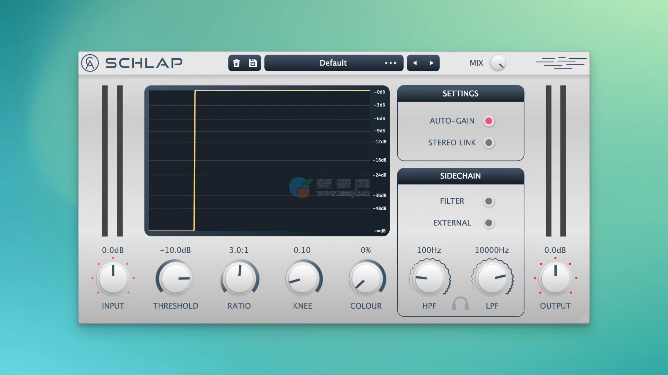Click the sidechain headphones listen icon
The image size is (668, 375).
(460, 304)
